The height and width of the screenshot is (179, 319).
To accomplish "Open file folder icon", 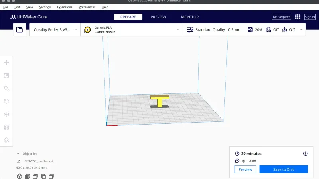I will point(19,29).
